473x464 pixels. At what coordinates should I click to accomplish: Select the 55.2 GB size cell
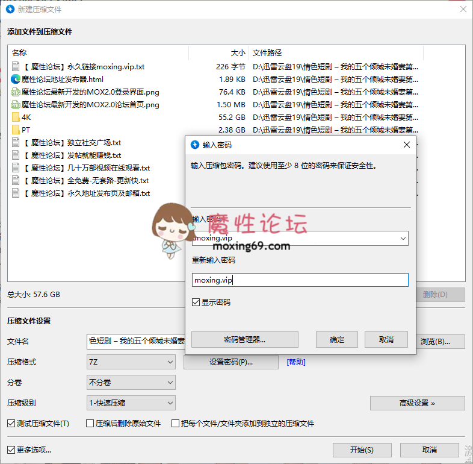click(232, 118)
